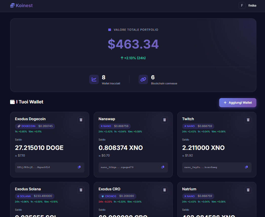Click the Exodus Dogecoin card title
This screenshot has width=265, height=217.
click(x=30, y=119)
